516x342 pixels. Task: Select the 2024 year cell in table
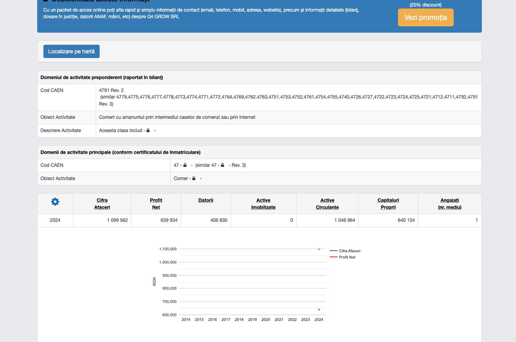(x=55, y=220)
